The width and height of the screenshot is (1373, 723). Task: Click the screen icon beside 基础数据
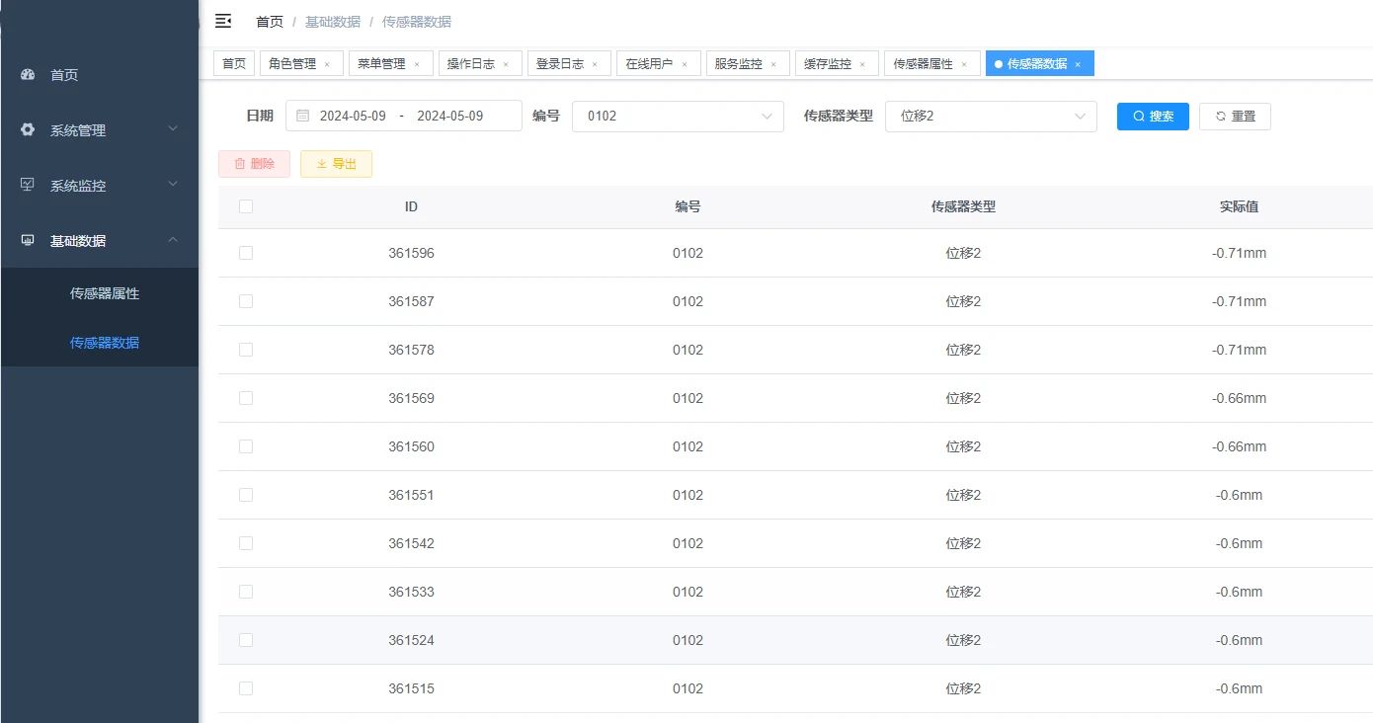click(28, 240)
